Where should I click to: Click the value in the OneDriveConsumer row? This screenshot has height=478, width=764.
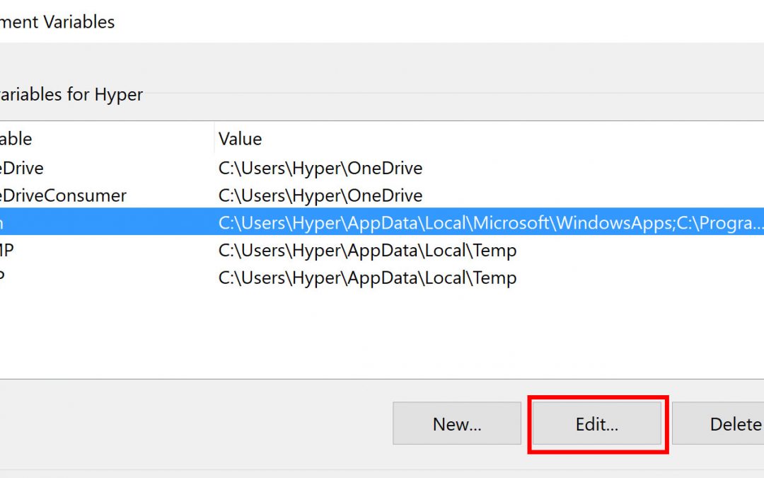[x=320, y=195]
